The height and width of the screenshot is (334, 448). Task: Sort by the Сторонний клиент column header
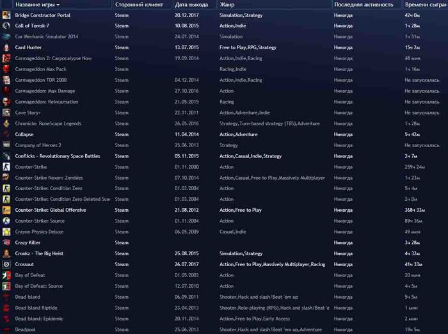142,4
